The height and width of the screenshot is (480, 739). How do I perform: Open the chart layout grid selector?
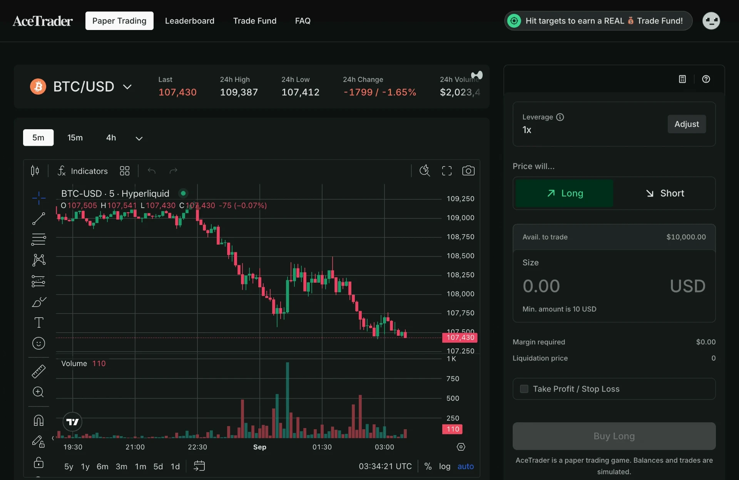(124, 171)
